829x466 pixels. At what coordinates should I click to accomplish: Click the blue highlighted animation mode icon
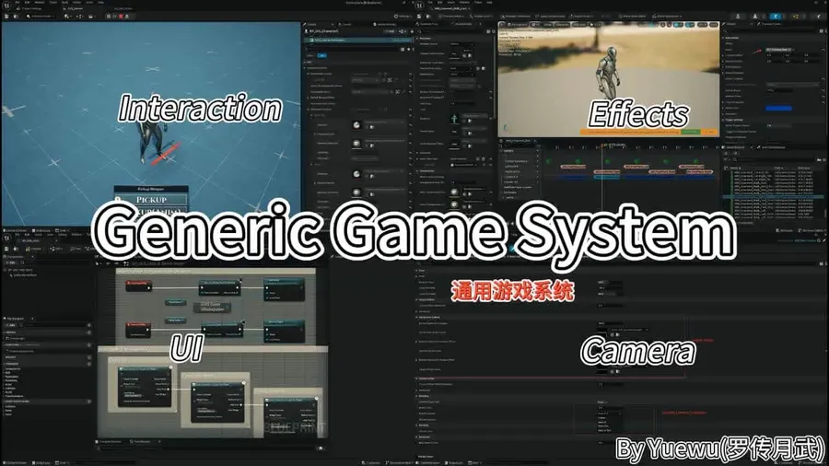tap(775, 17)
